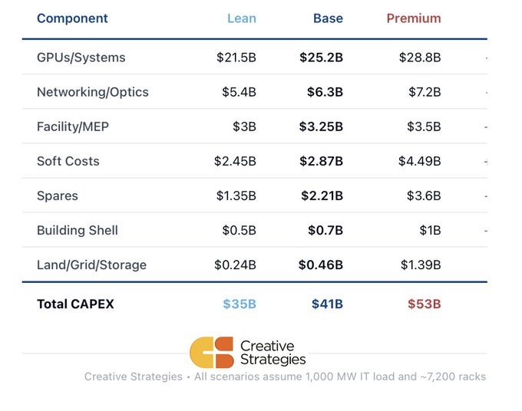
Task: Click the GPUs/Systems row label
Action: 81,58
